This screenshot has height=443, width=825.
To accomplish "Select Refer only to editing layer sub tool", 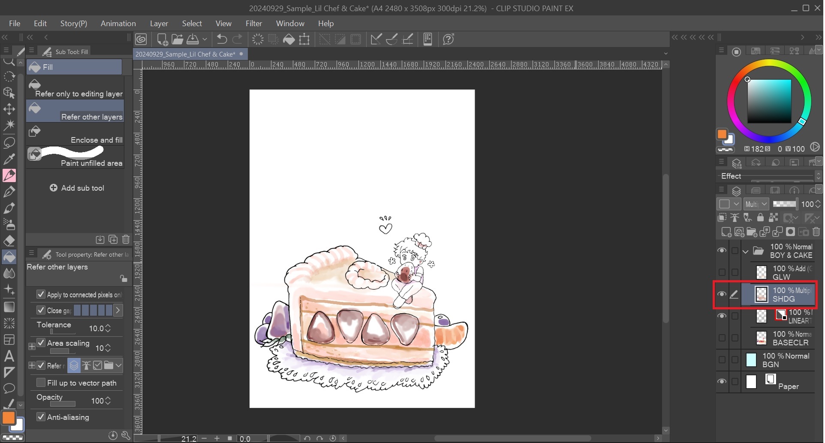I will [75, 88].
